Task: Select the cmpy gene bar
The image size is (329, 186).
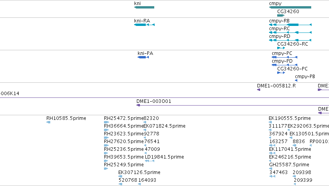Action: click(x=290, y=7)
